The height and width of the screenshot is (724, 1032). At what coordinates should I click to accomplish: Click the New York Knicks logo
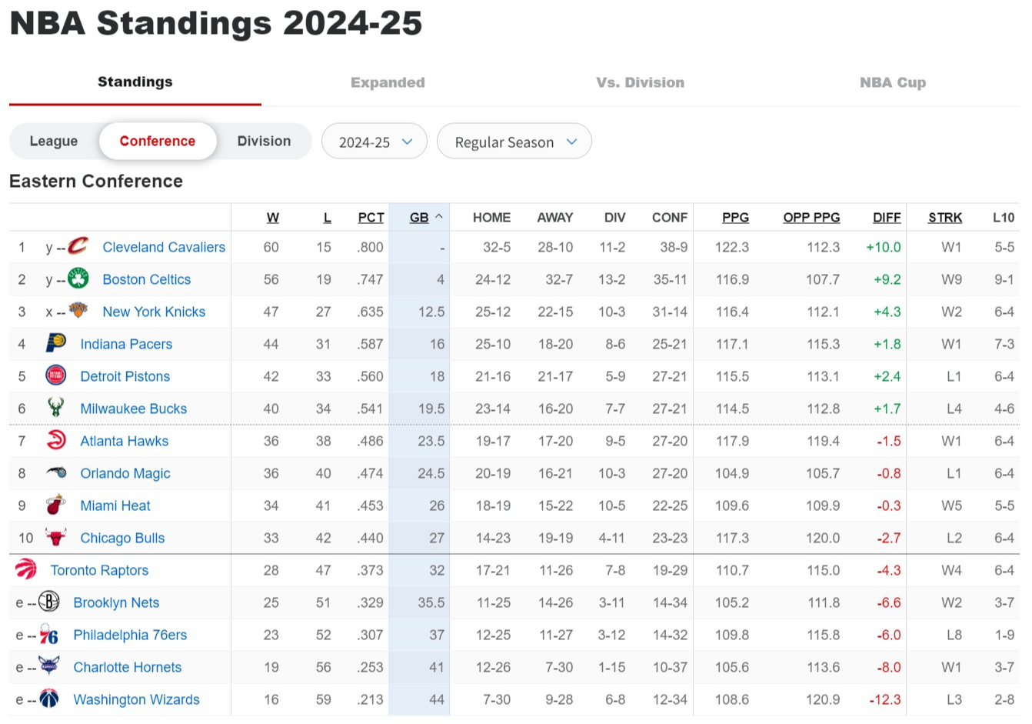(x=78, y=311)
